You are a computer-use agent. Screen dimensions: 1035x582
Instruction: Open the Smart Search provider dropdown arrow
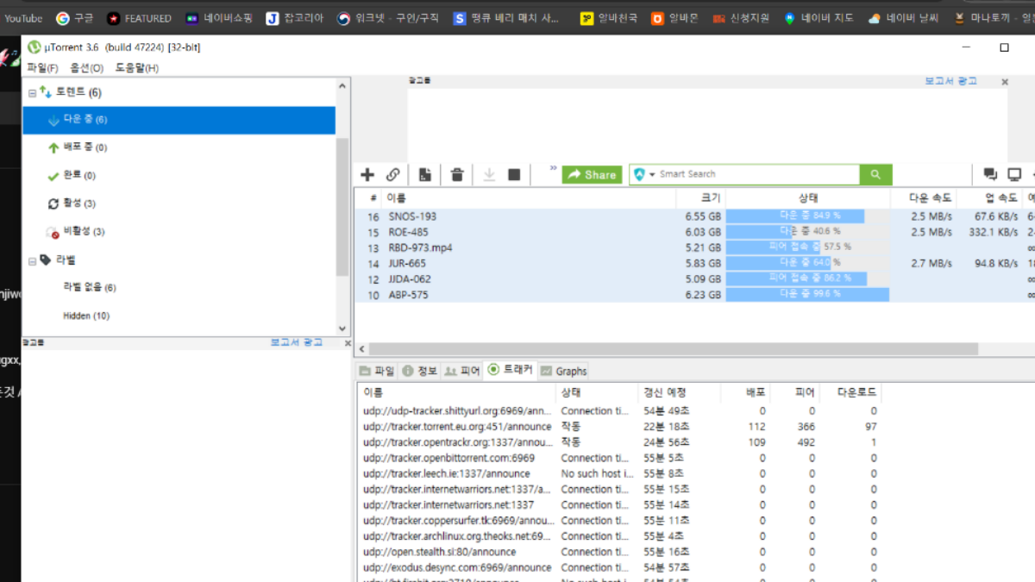tap(652, 175)
